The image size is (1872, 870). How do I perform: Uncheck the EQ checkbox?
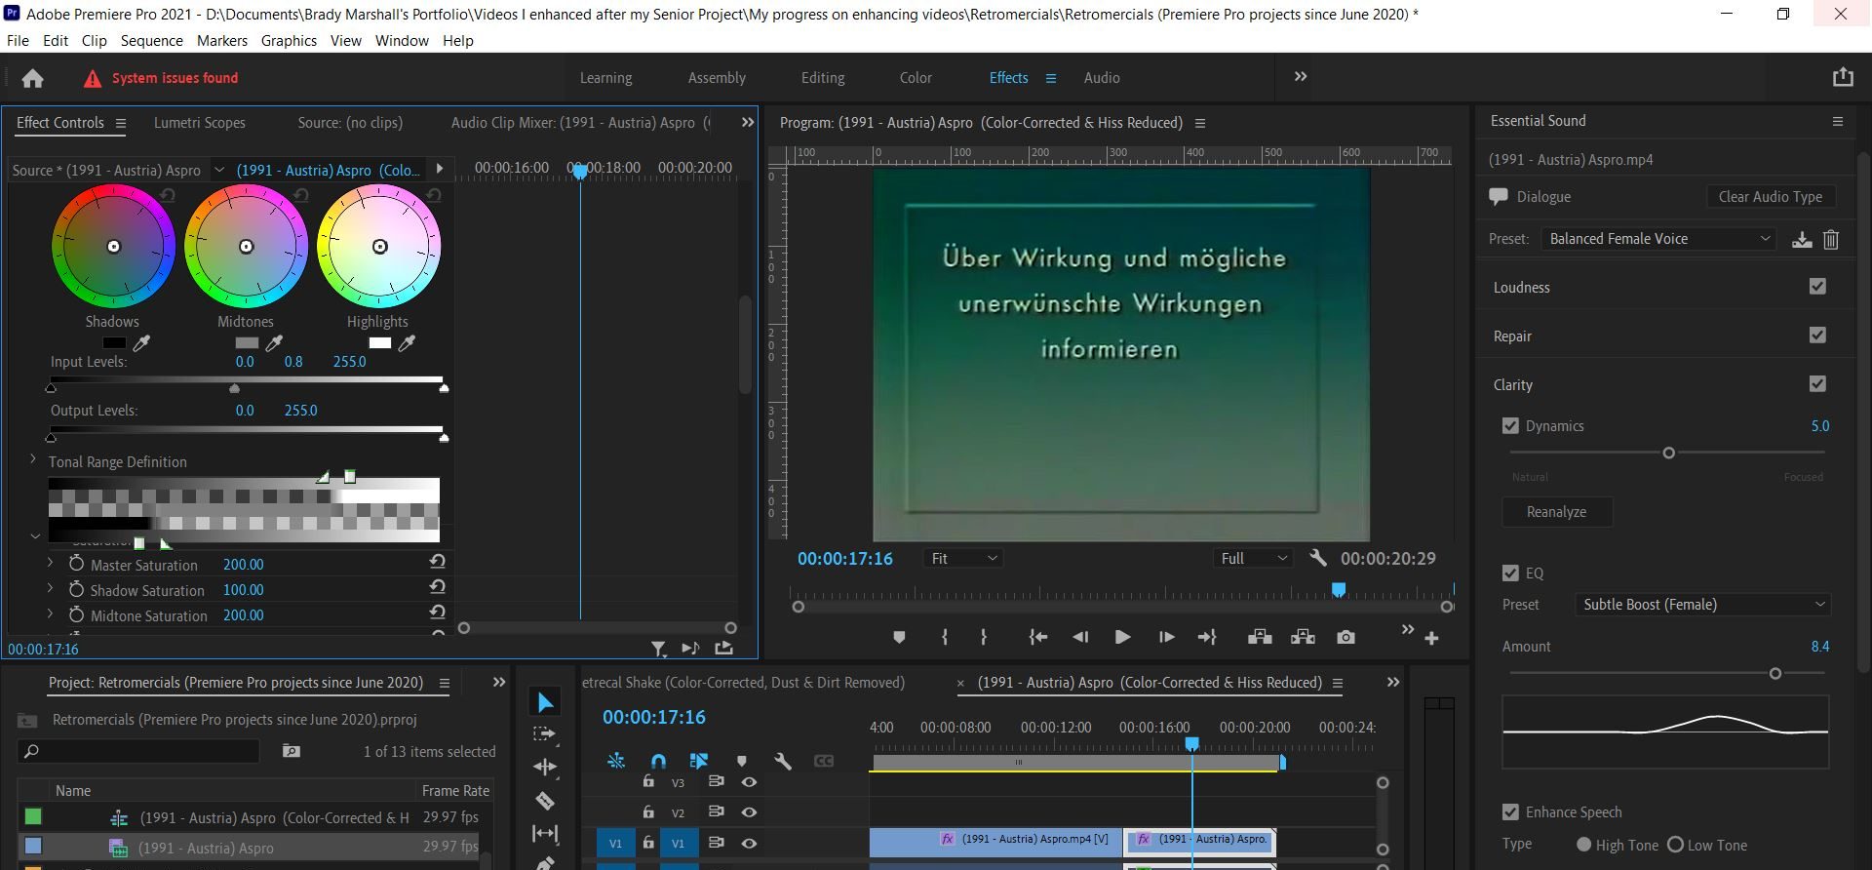tap(1510, 573)
